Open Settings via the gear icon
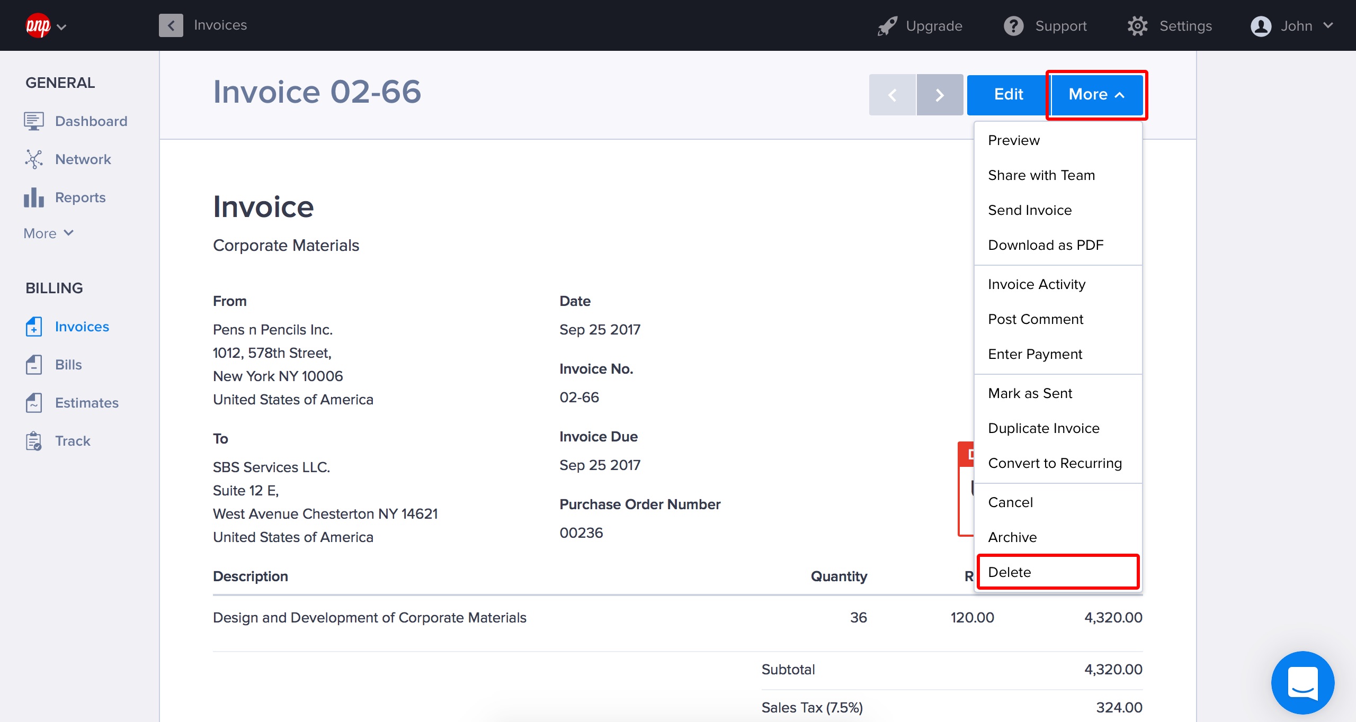 pyautogui.click(x=1137, y=26)
